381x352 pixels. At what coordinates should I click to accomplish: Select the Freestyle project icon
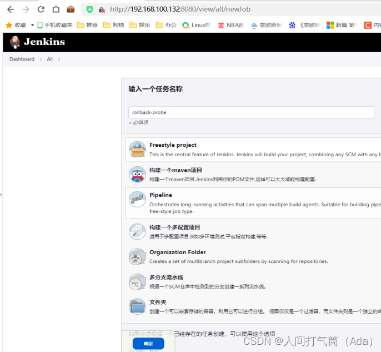[137, 149]
